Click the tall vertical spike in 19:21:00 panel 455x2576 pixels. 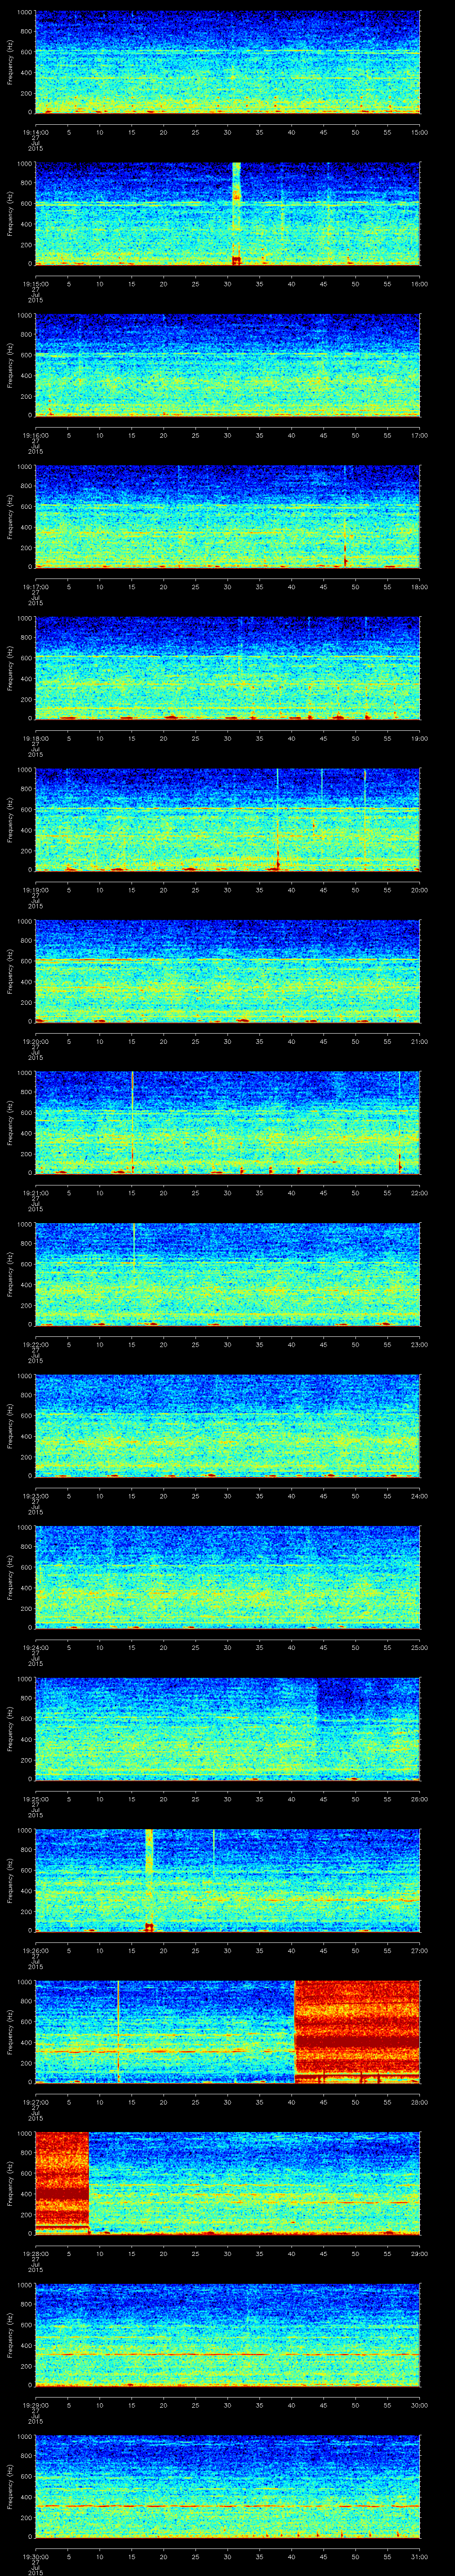[x=133, y=1122]
